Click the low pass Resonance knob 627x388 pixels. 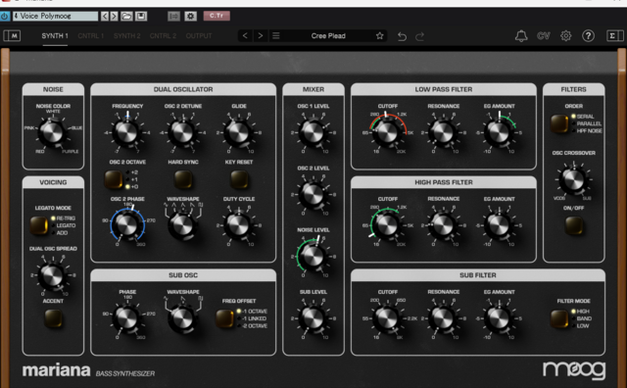click(443, 132)
